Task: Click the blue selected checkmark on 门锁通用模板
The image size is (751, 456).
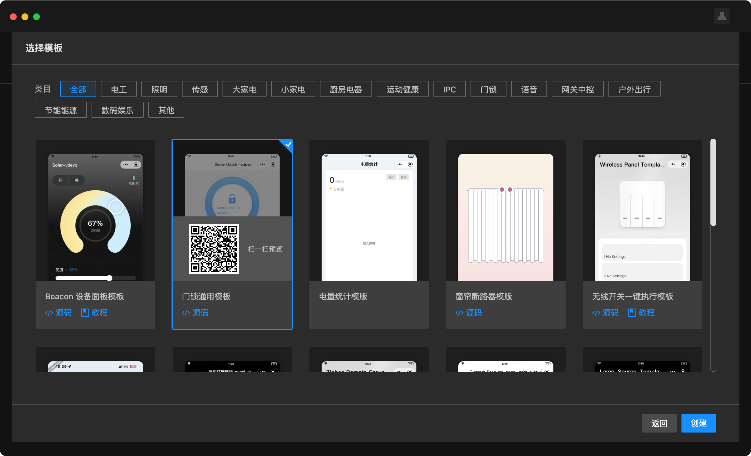Action: pyautogui.click(x=287, y=145)
